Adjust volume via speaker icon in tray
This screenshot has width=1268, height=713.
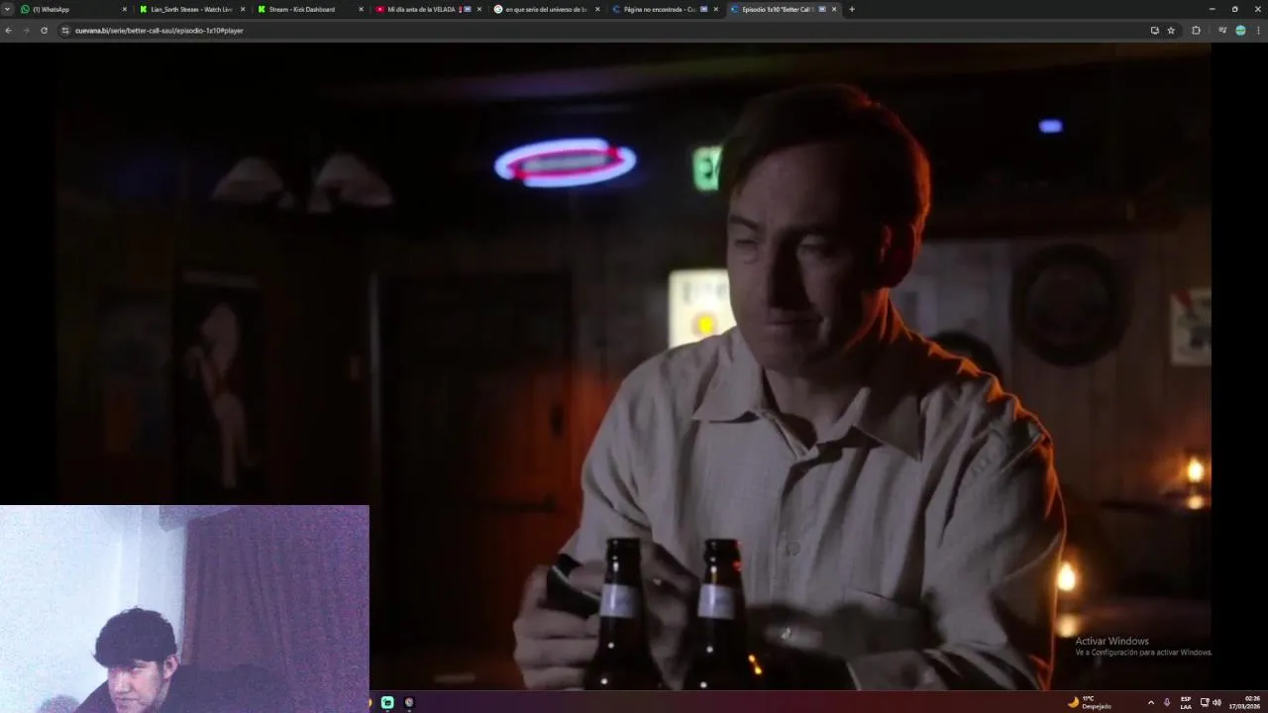click(x=1216, y=702)
